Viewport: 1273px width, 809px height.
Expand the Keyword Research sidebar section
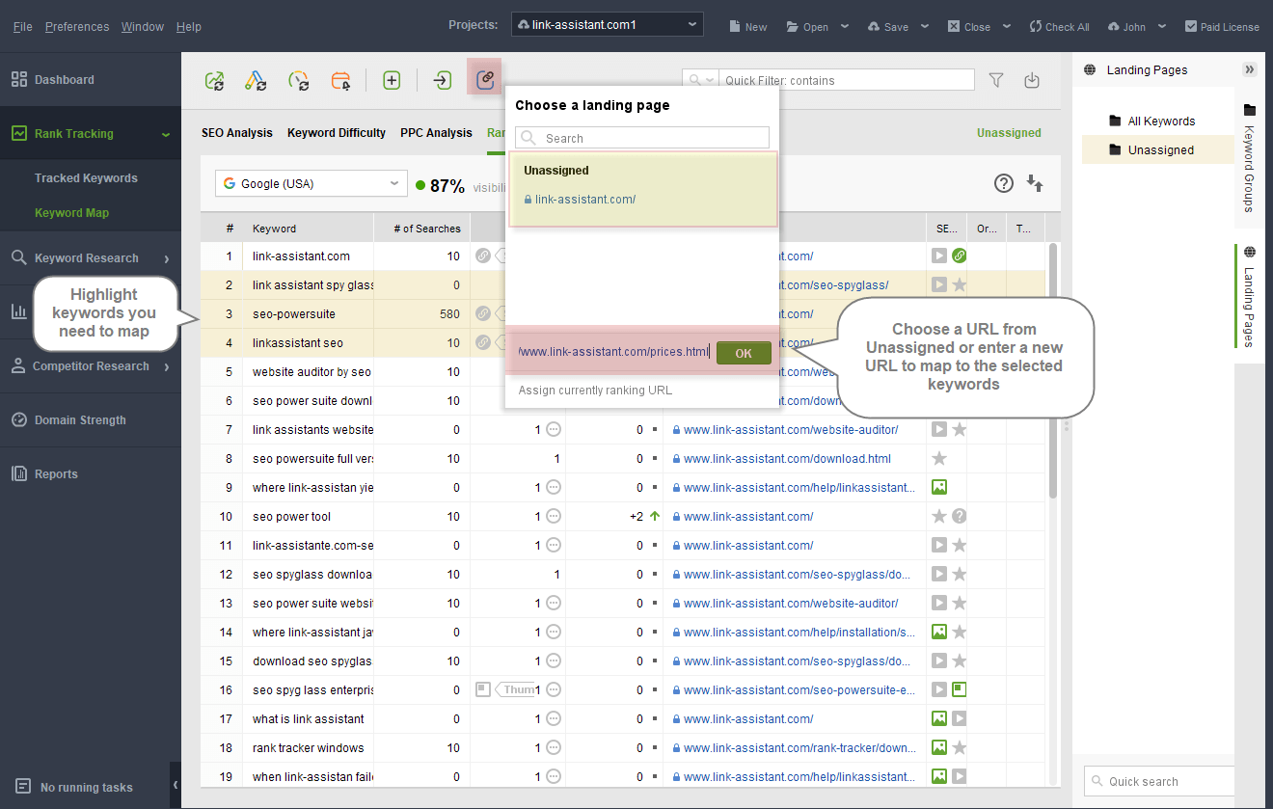pos(166,258)
